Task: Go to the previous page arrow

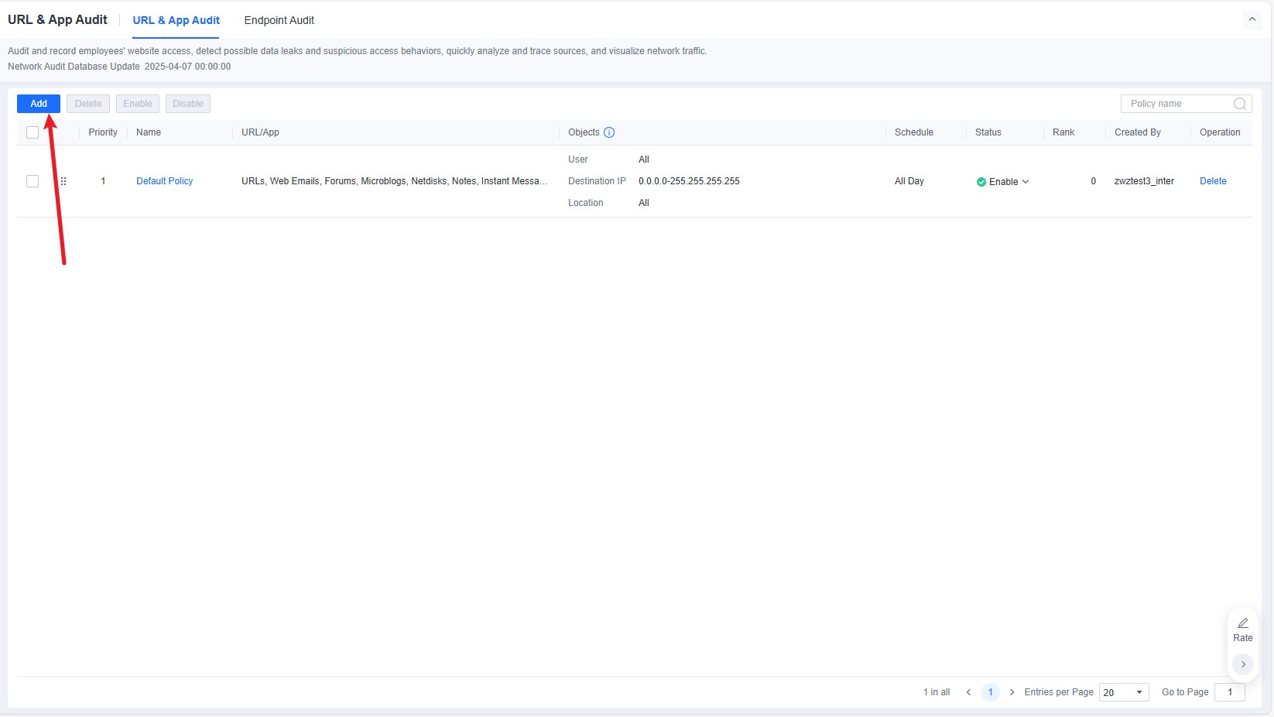Action: pos(968,692)
